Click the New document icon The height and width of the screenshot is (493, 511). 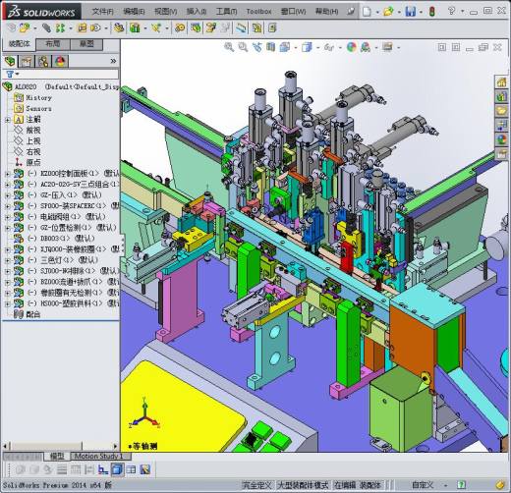pyautogui.click(x=367, y=12)
